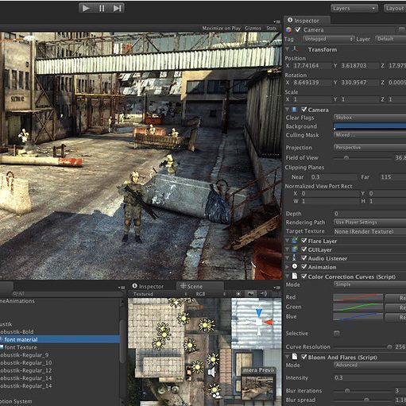The height and width of the screenshot is (406, 406).
Task: Open the Red curve editor
Action: pyautogui.click(x=358, y=298)
